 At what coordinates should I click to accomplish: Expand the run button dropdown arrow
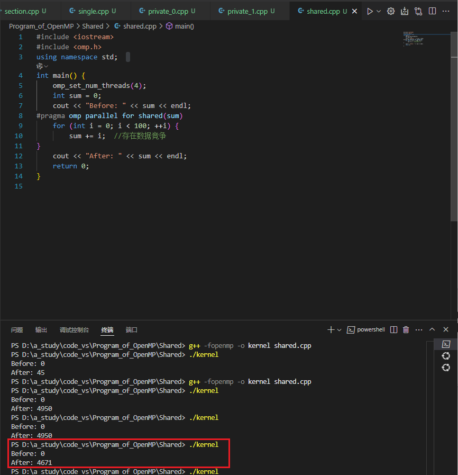coord(379,11)
